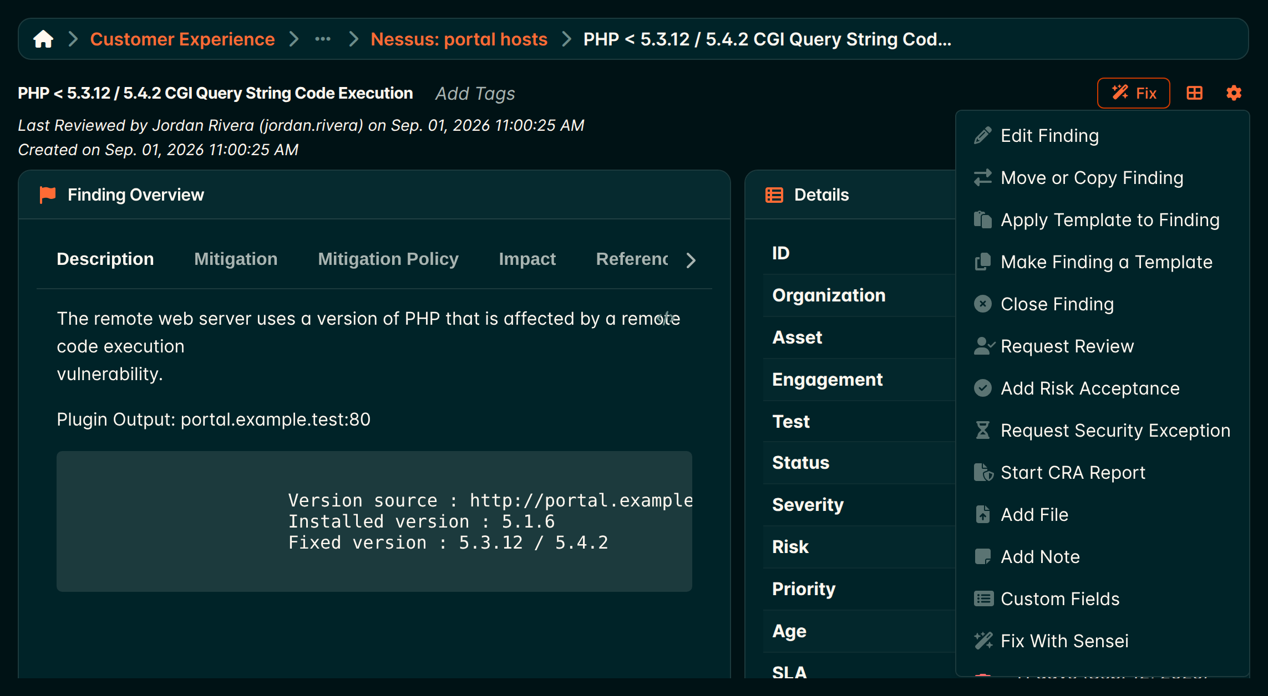
Task: Go to the home dashboard icon
Action: point(43,39)
